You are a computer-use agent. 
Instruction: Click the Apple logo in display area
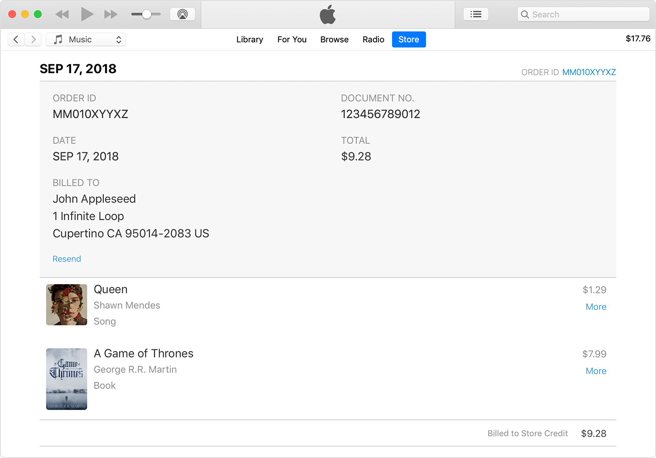[x=328, y=15]
